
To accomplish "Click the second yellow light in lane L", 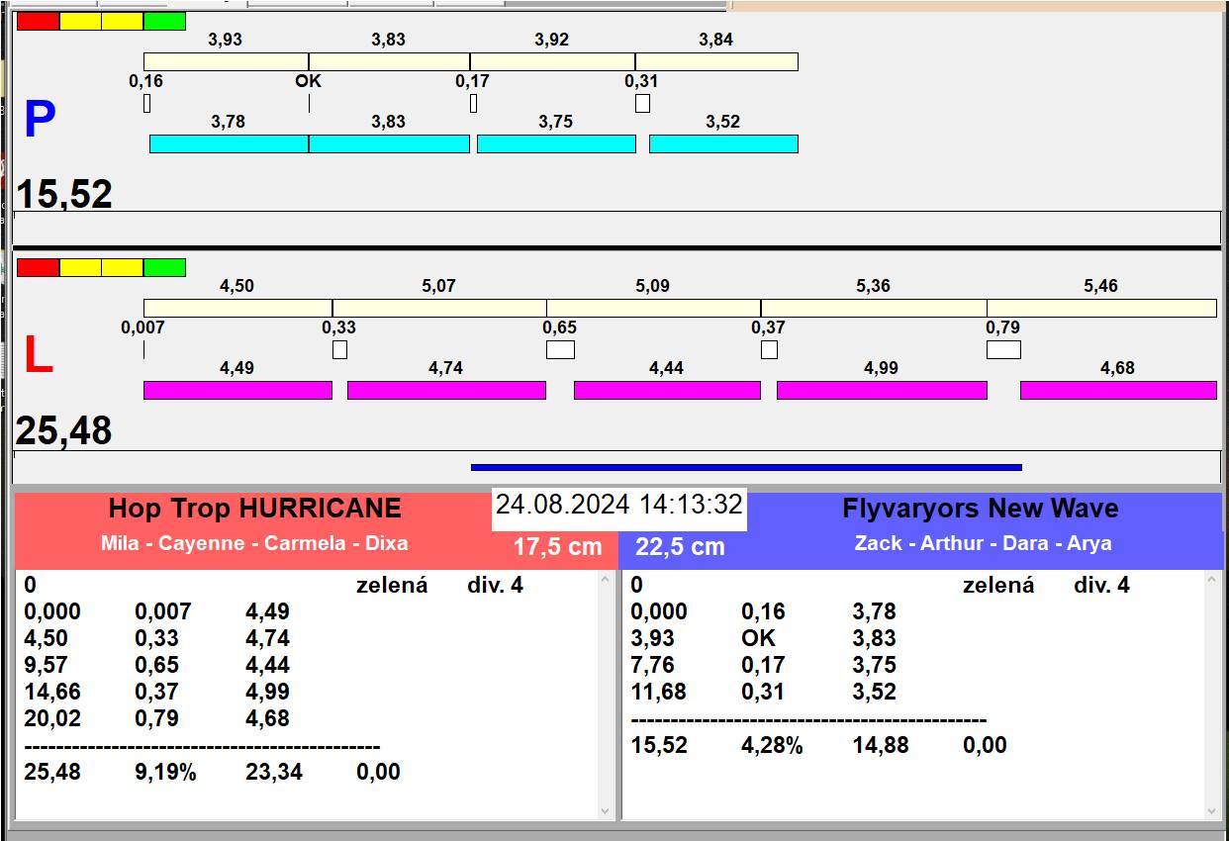I will pyautogui.click(x=122, y=267).
